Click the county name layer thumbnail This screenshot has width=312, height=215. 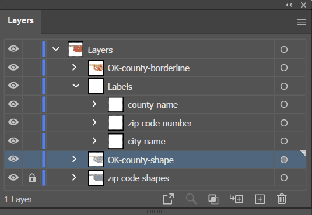(115, 104)
